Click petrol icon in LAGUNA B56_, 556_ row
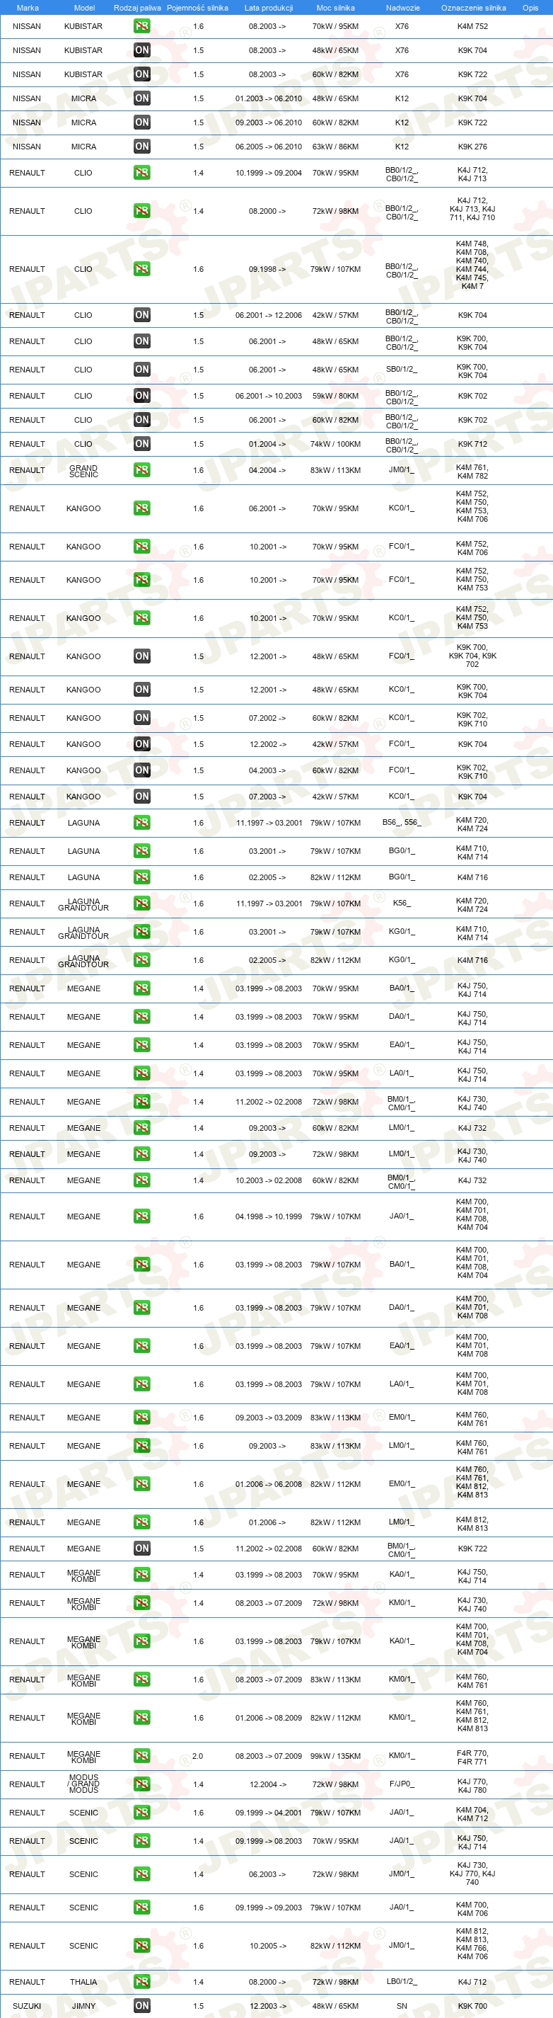The image size is (553, 2018). click(x=141, y=823)
